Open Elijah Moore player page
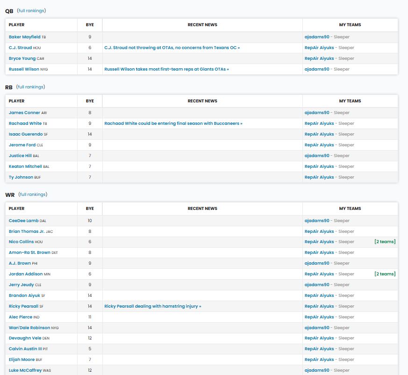The width and height of the screenshot is (408, 375). coord(22,360)
